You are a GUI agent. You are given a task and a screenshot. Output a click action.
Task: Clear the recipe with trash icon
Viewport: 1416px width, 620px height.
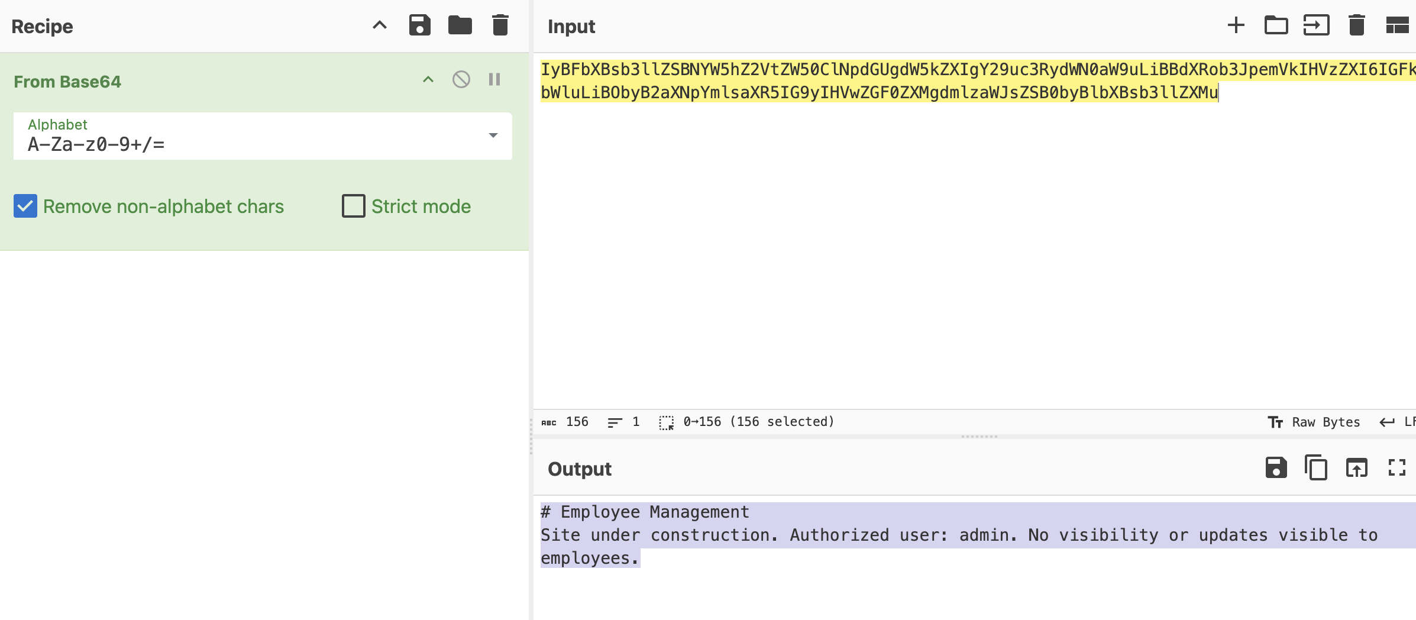point(500,25)
